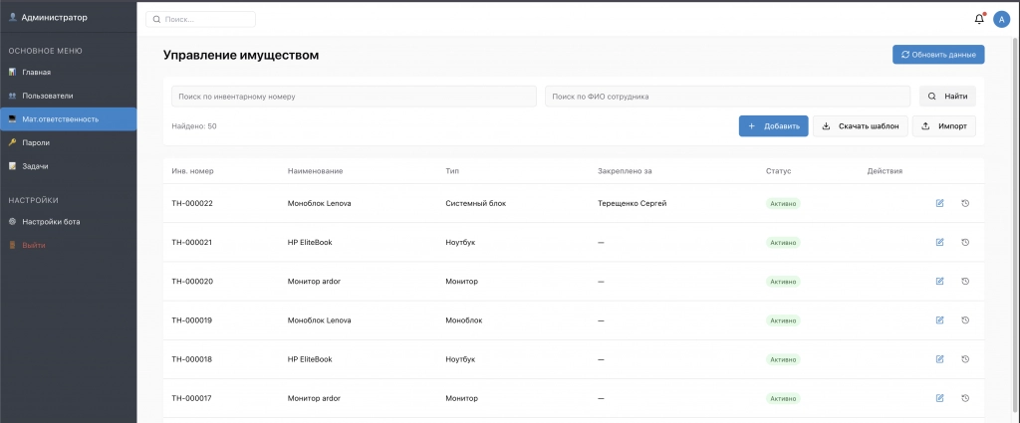This screenshot has height=423, width=1020.
Task: Select Задачи in the sidebar
Action: (35, 166)
